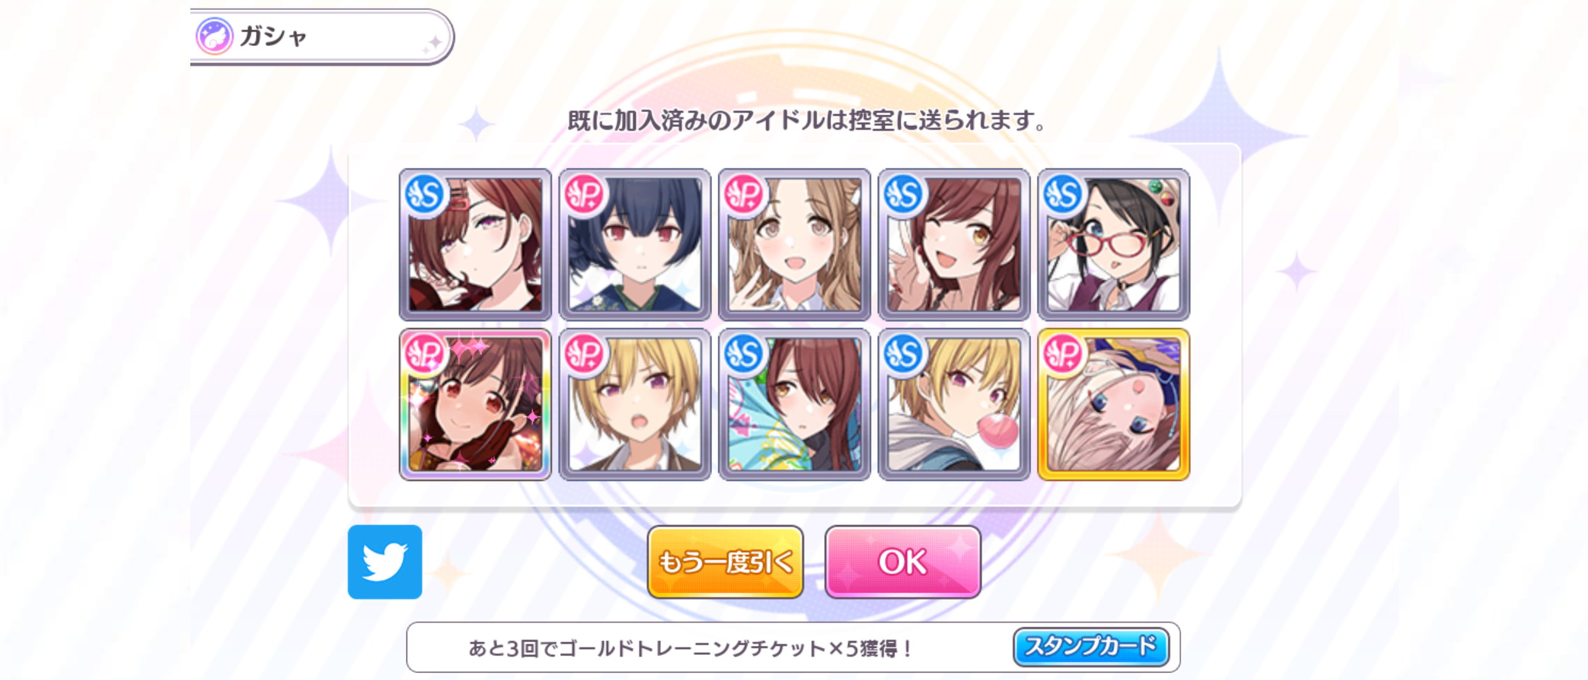Screen dimensions: 1588x680
Task: Select the red-haired idol with hair clips
Action: tap(475, 244)
